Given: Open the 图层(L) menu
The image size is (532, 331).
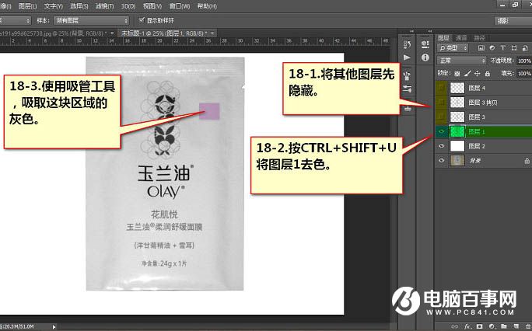Looking at the screenshot, I should pos(27,6).
